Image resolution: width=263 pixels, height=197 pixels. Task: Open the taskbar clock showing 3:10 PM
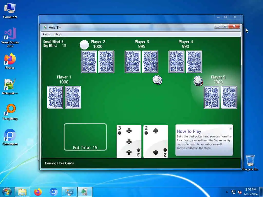(251, 192)
